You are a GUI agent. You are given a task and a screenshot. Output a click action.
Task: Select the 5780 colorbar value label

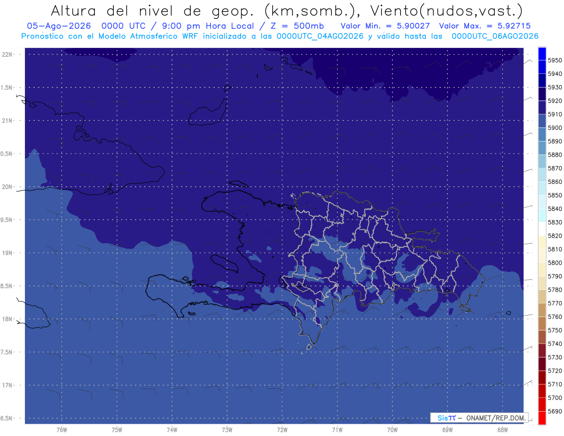[555, 290]
